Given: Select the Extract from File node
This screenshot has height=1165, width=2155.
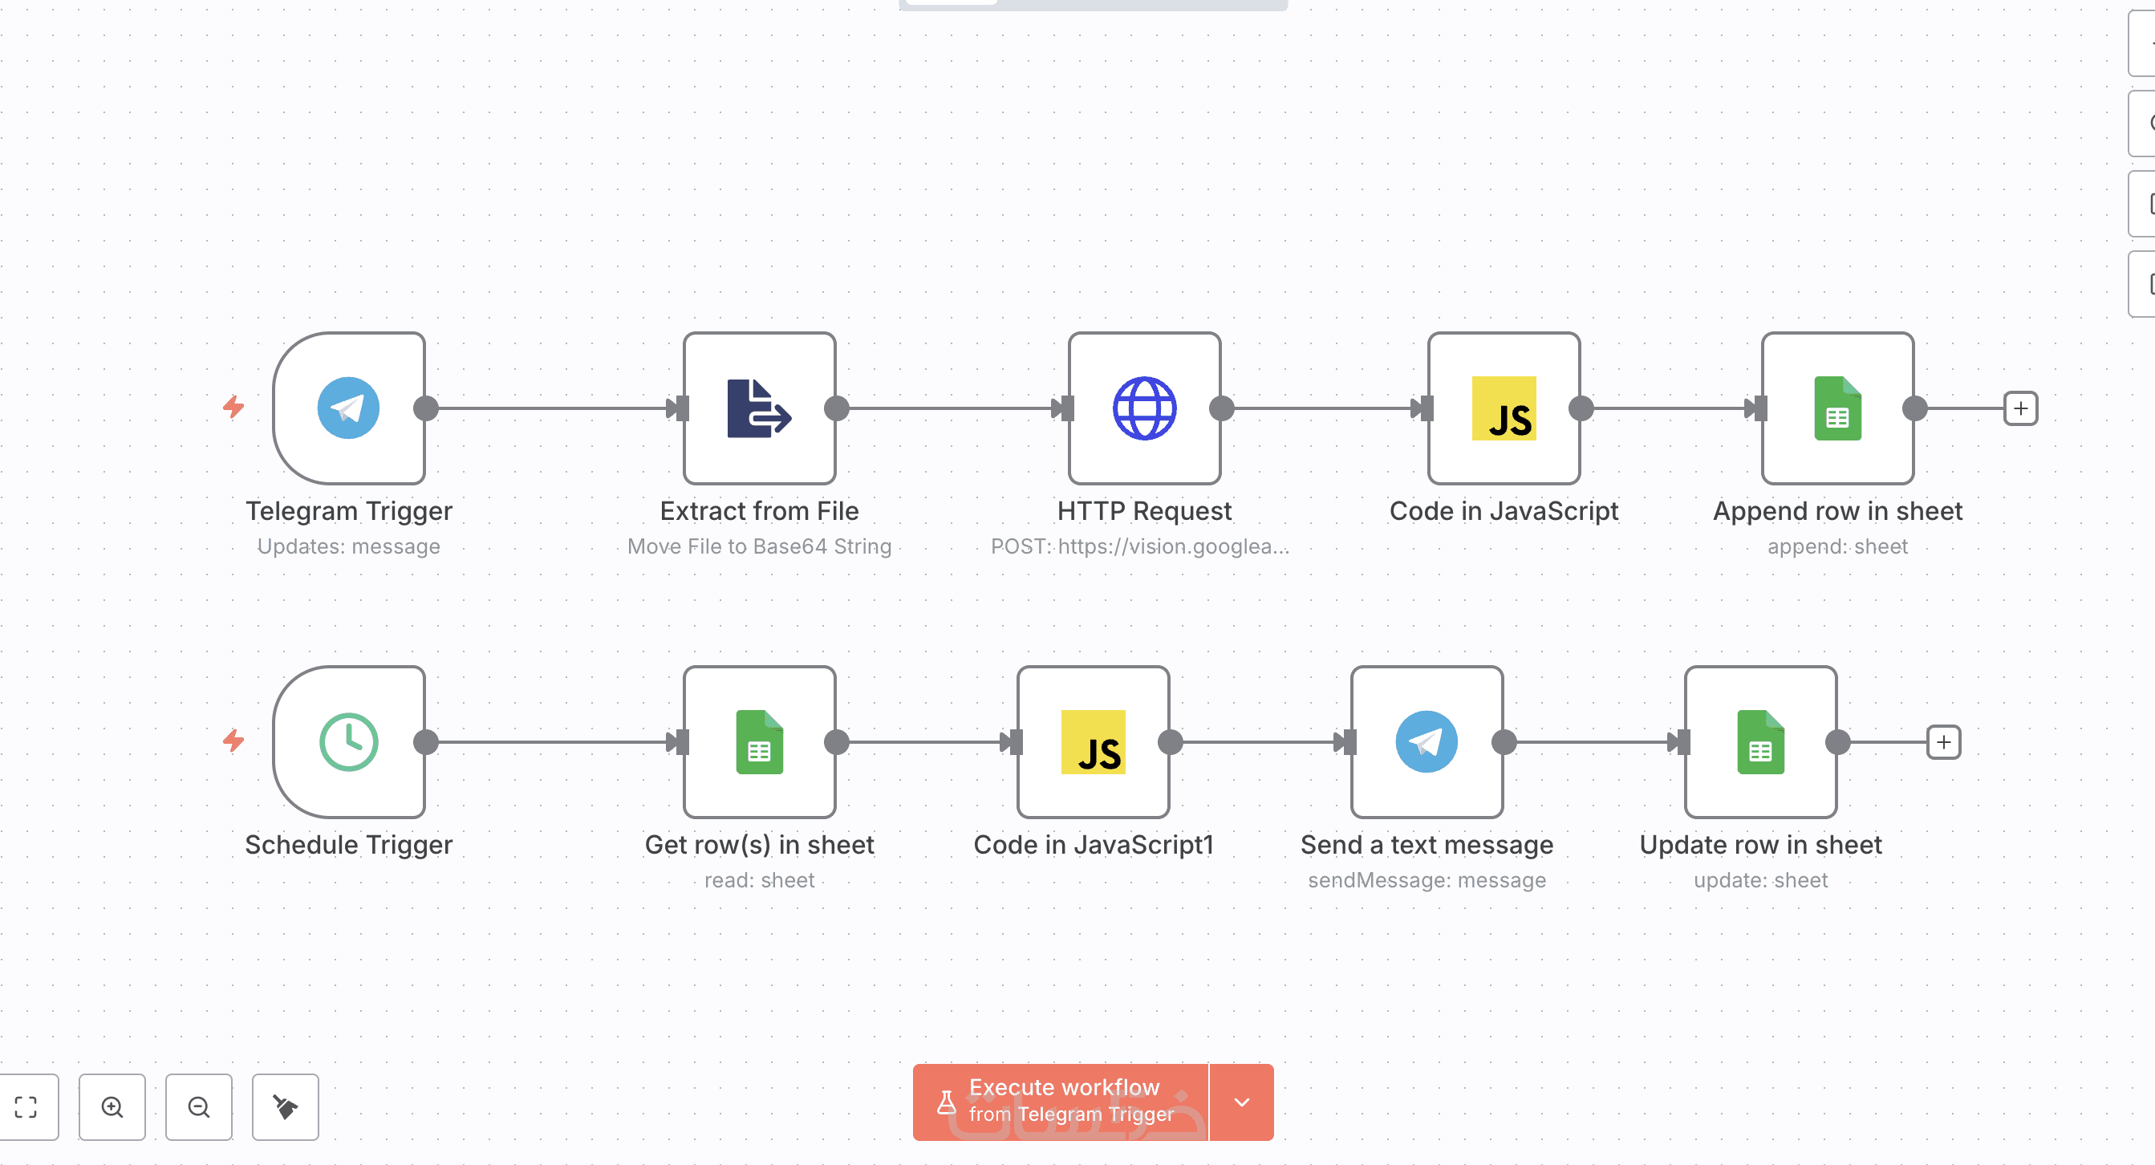Looking at the screenshot, I should click(x=759, y=408).
